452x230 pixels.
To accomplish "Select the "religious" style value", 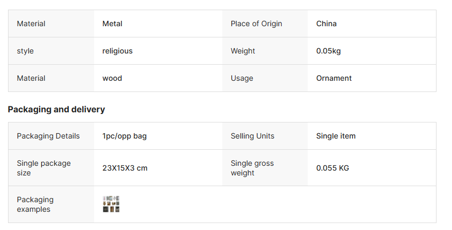I will (x=118, y=51).
